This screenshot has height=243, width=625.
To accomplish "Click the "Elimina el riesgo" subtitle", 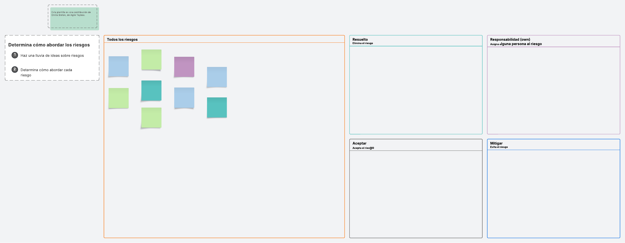I will tap(362, 43).
